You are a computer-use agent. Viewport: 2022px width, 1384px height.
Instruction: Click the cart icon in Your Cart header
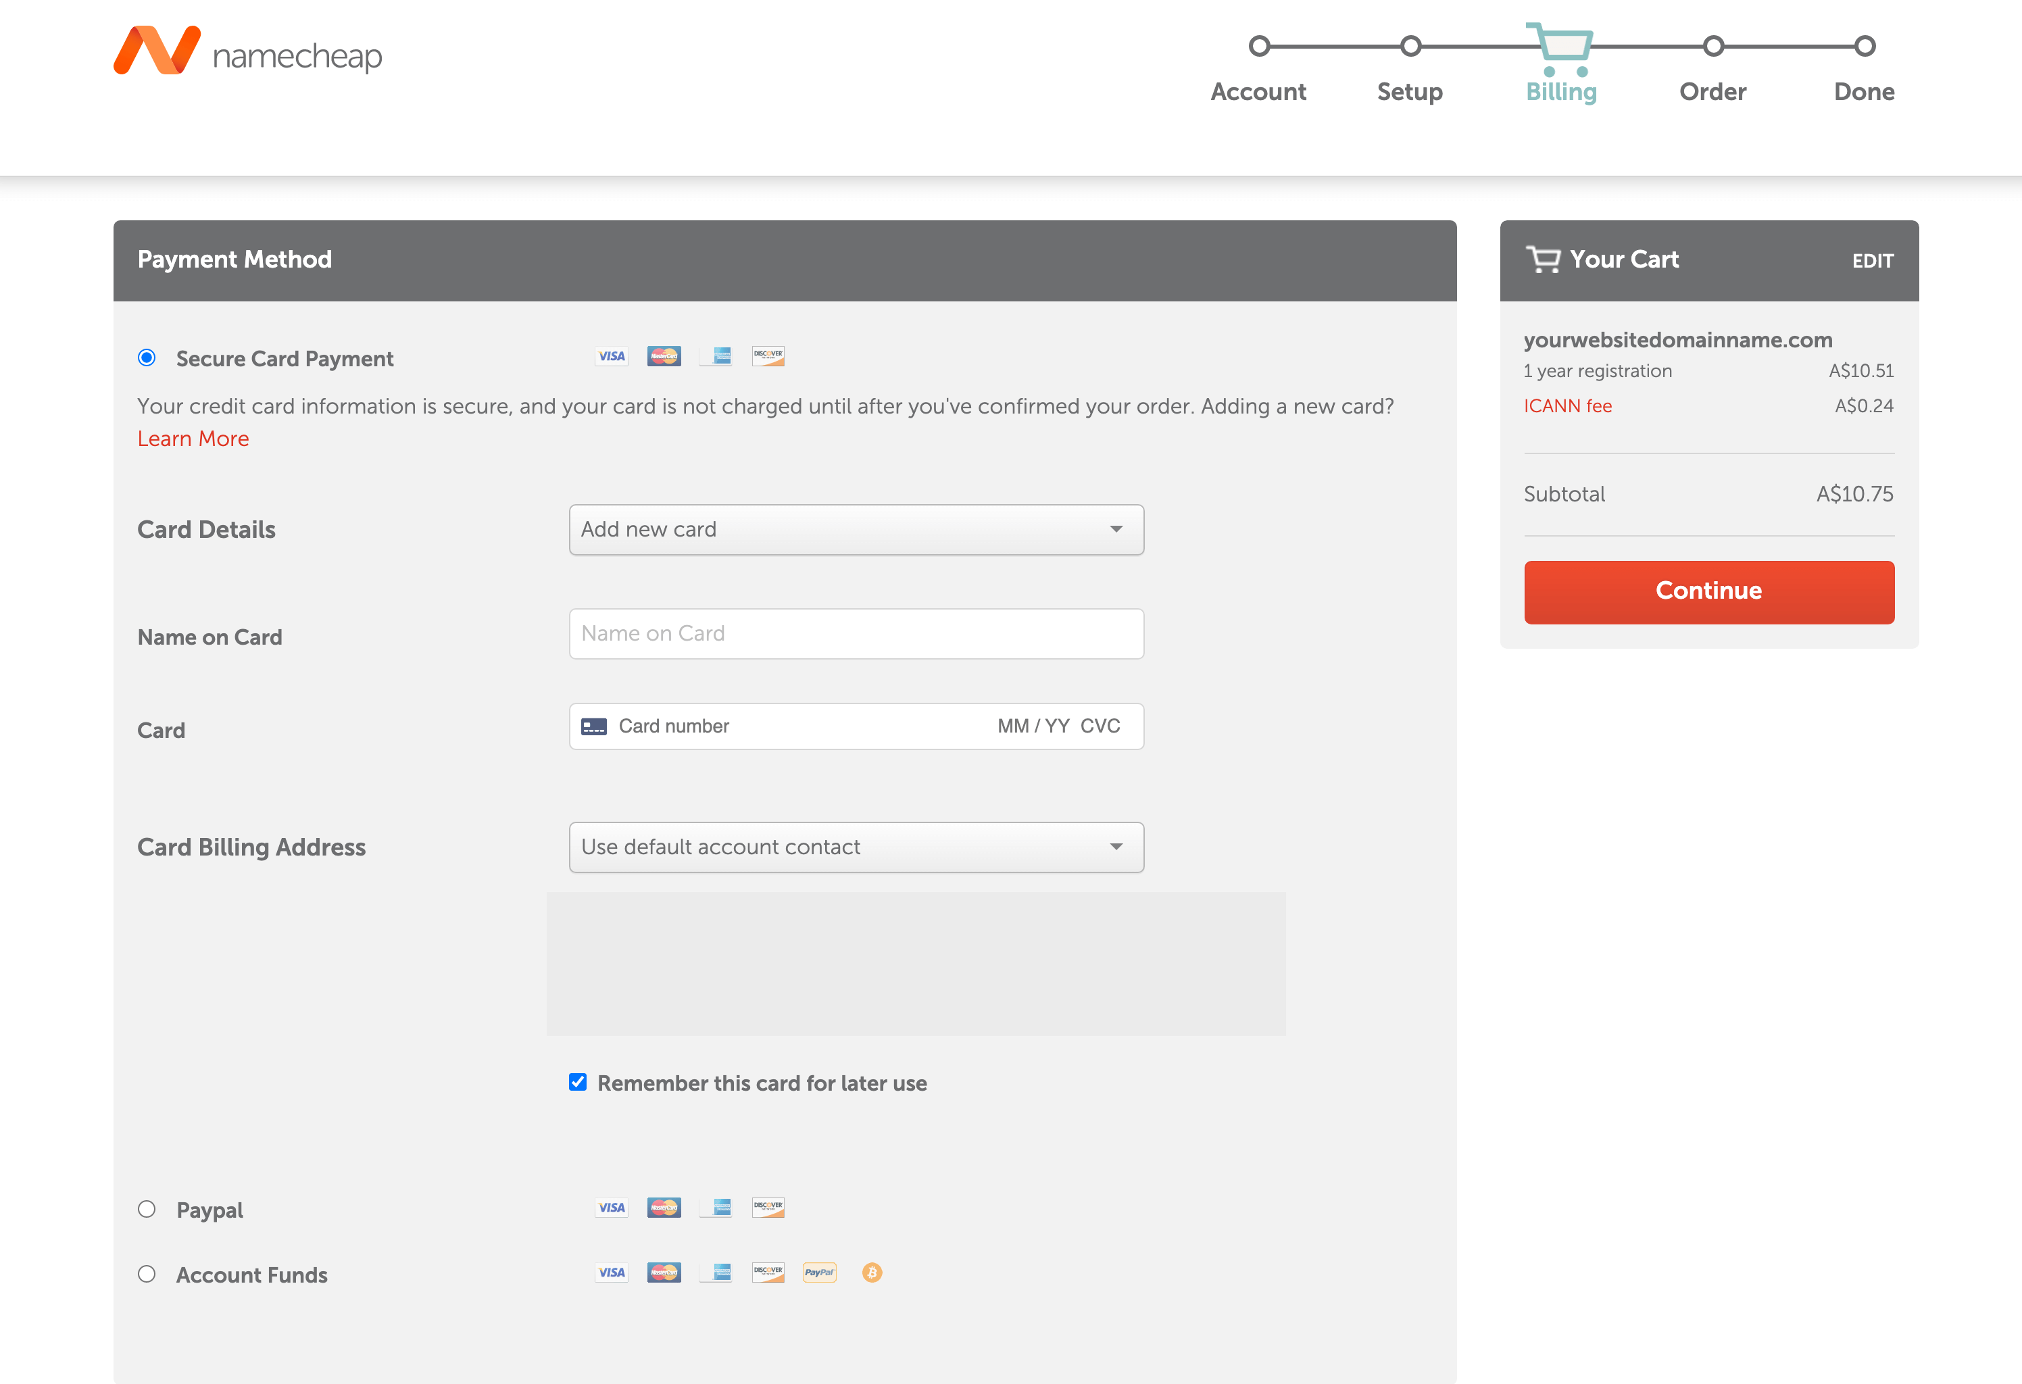click(1544, 259)
